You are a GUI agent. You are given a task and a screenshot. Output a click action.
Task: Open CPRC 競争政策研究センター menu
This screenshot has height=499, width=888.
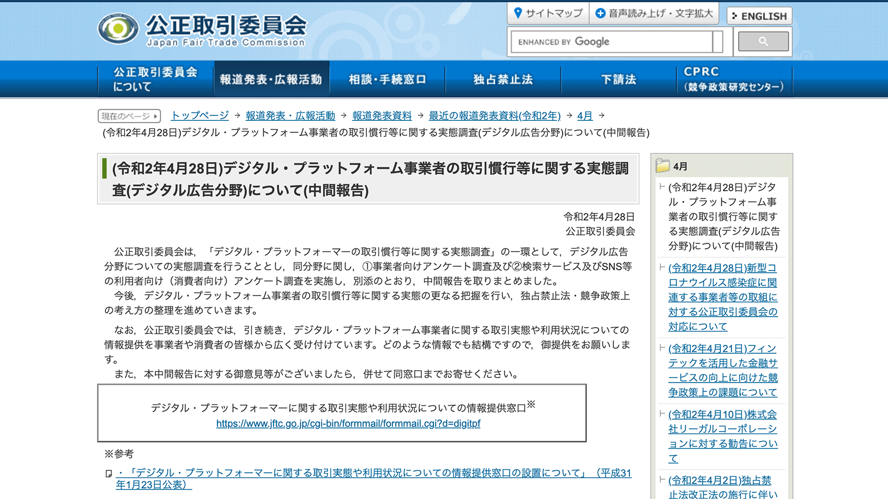734,79
